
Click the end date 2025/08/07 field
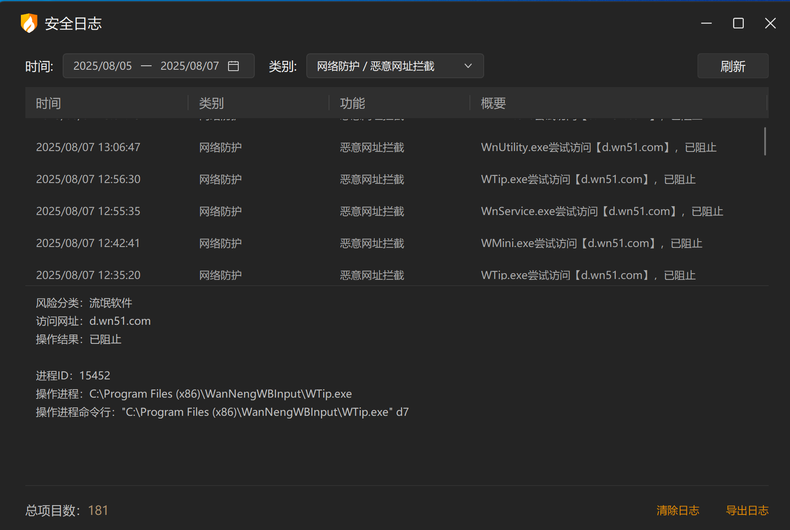189,66
